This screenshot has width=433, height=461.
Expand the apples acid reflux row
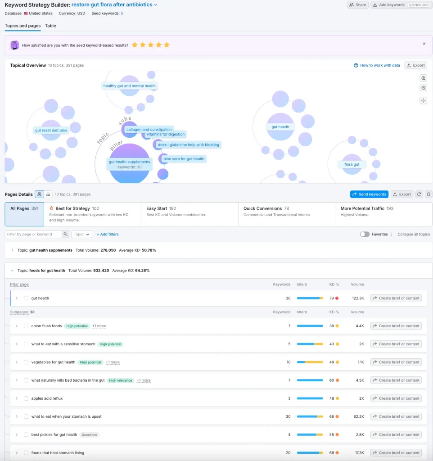click(x=17, y=398)
